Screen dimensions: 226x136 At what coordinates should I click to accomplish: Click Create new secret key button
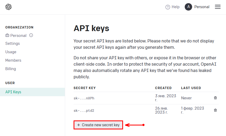[98, 125]
